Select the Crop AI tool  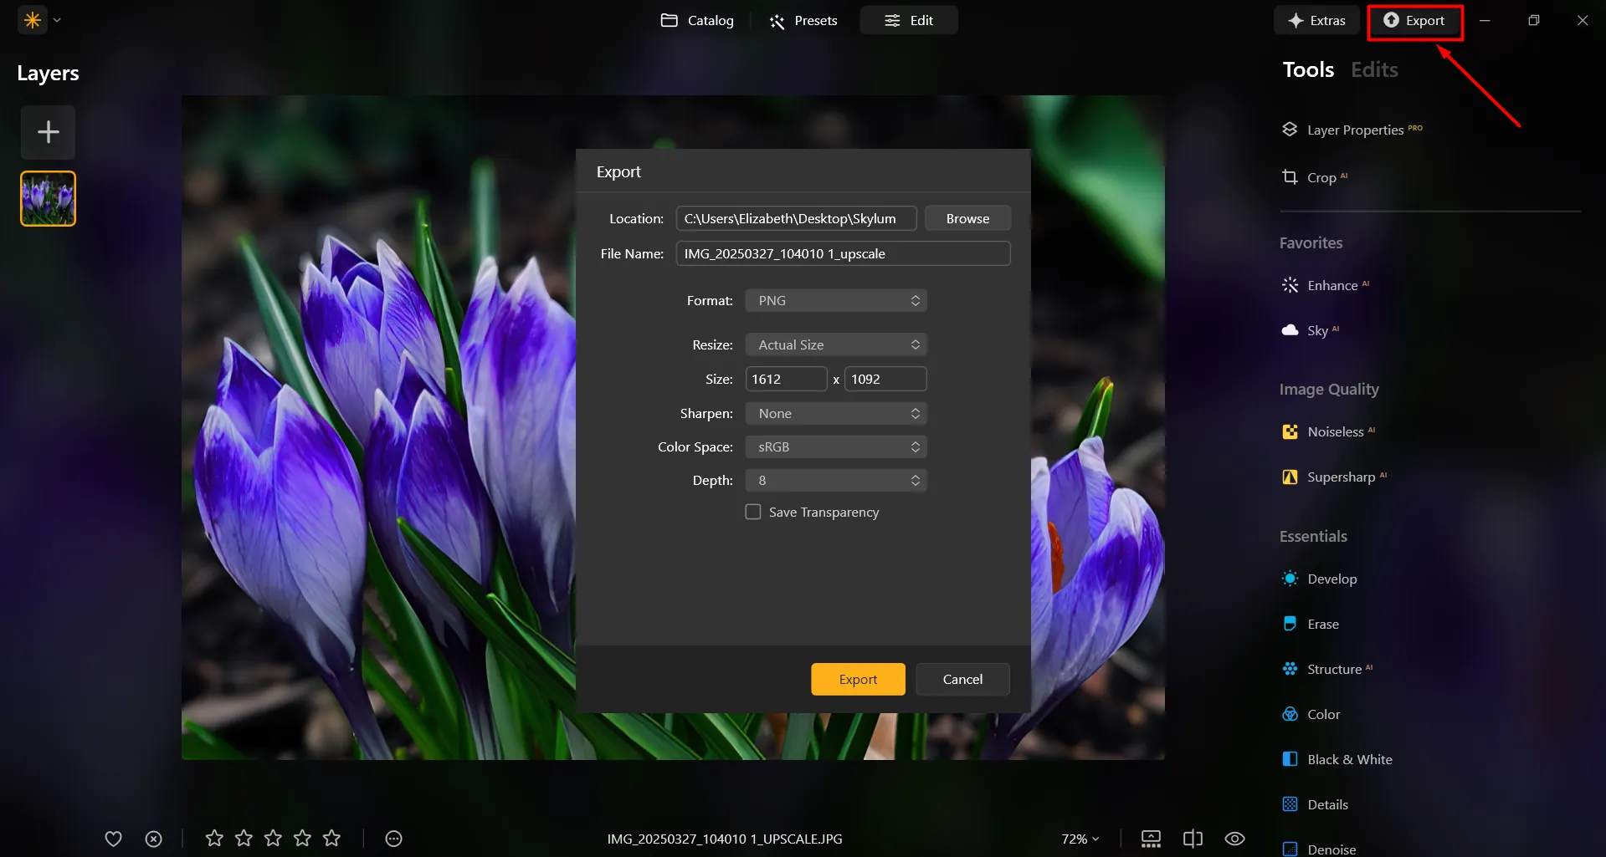(x=1315, y=177)
